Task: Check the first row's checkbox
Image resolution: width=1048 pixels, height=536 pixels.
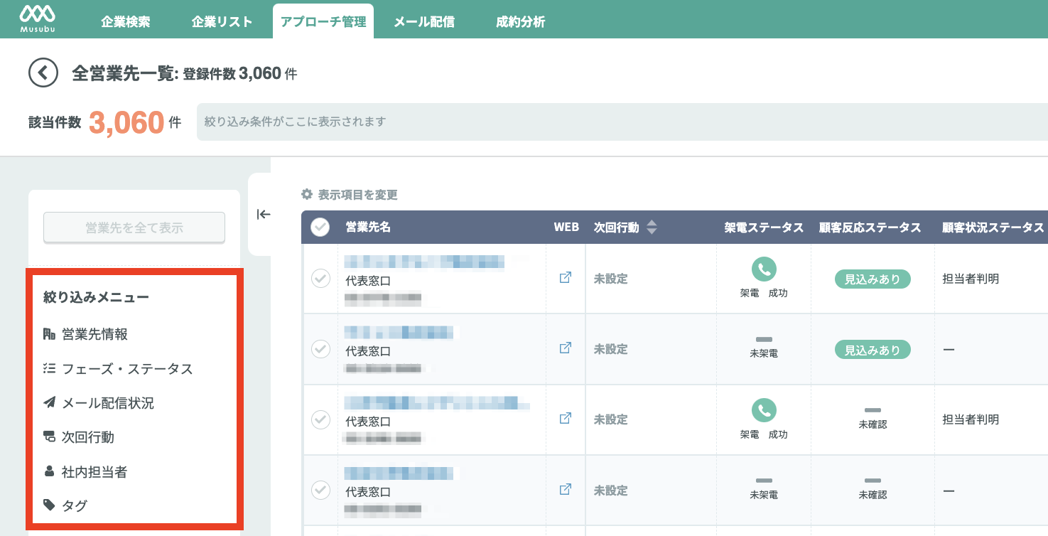Action: [320, 279]
